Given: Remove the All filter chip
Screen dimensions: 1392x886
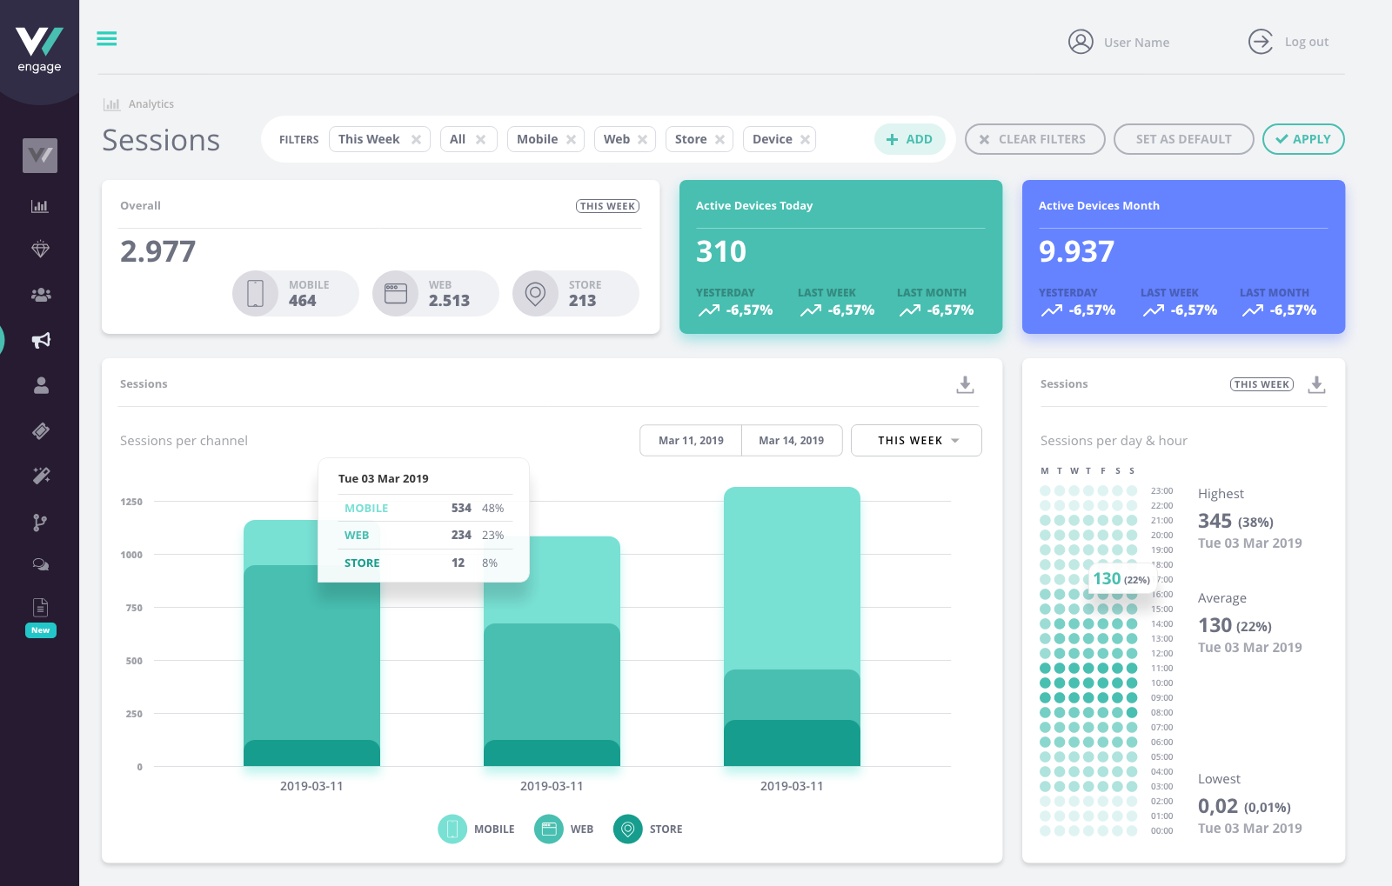Looking at the screenshot, I should [480, 139].
